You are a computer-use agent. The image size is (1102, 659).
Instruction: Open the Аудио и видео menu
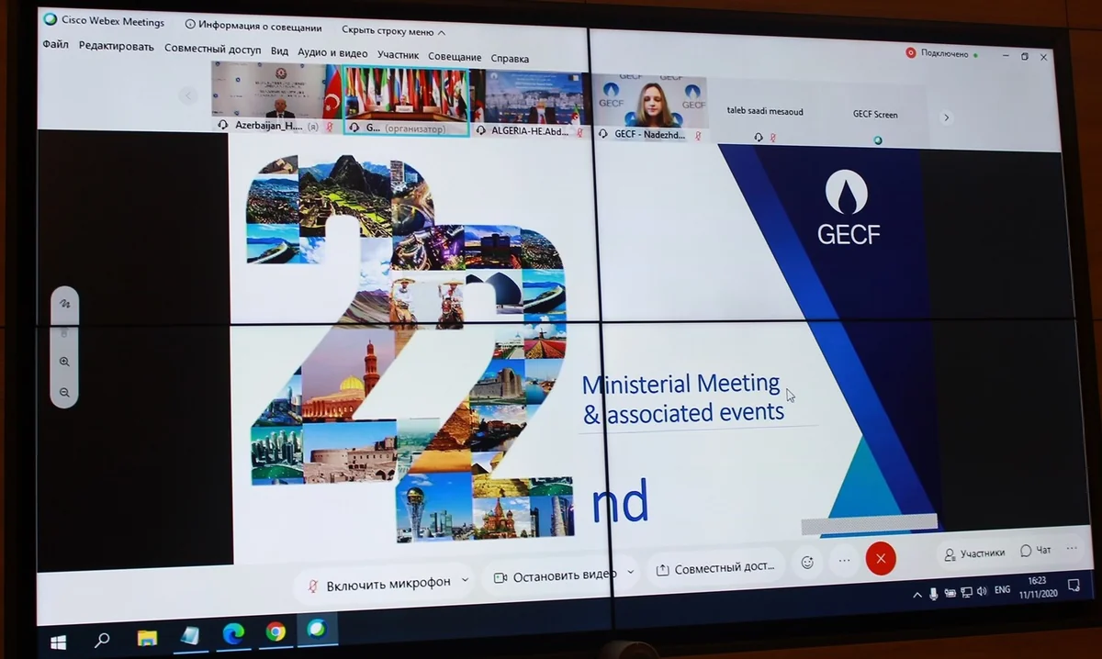pyautogui.click(x=332, y=54)
